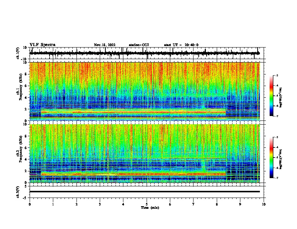Image resolution: width=297 pixels, height=229 pixels.
Task: Click the ch.2 spectrogram "4" kHz tick label
Action: point(26,159)
